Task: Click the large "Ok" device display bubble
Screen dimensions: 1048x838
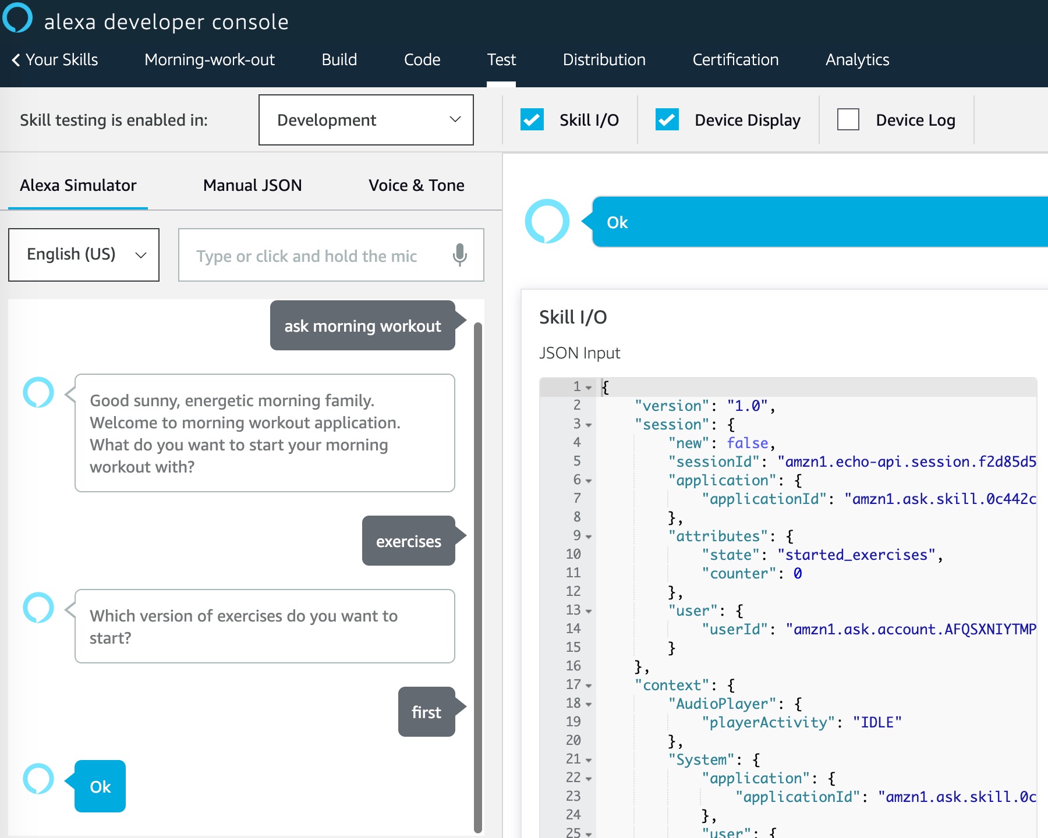Action: pos(820,222)
